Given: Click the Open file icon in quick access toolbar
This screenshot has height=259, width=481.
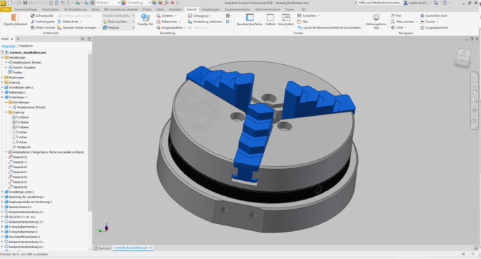Looking at the screenshot, I should (x=19, y=3).
